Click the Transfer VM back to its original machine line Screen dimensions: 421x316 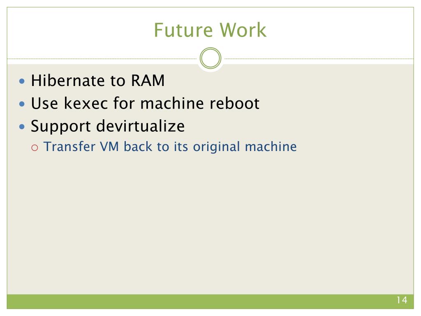pyautogui.click(x=170, y=147)
